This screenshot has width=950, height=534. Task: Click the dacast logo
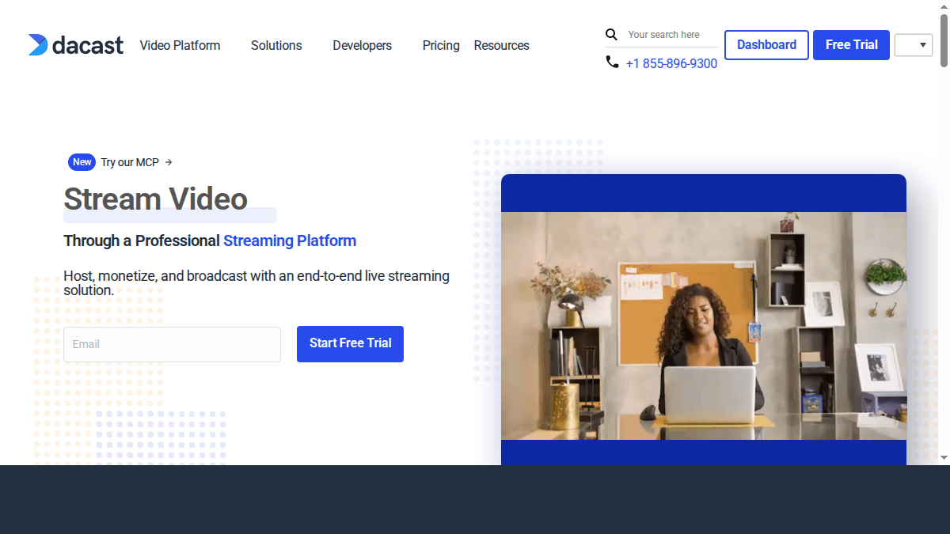[75, 45]
